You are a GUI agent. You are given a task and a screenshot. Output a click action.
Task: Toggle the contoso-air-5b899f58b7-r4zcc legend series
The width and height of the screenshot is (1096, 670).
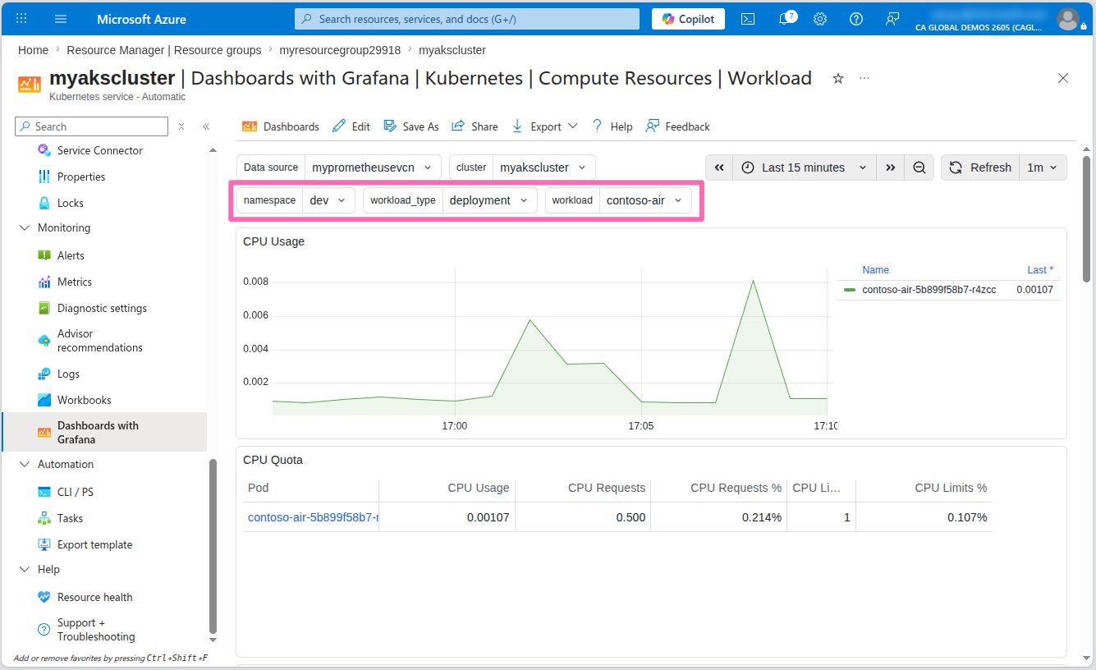pyautogui.click(x=929, y=290)
